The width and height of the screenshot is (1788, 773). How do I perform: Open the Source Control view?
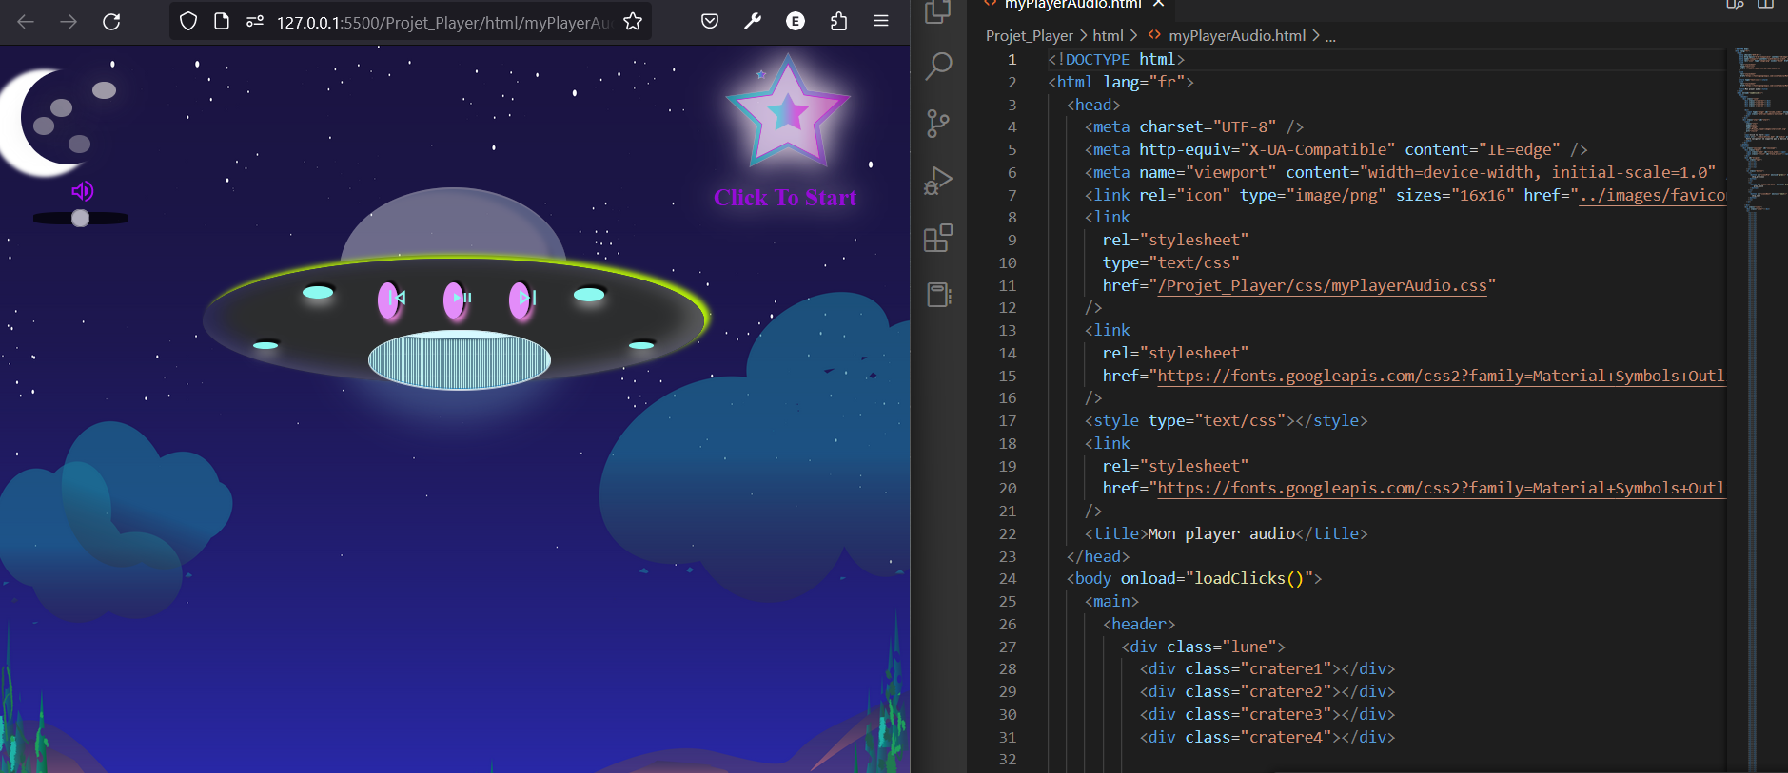(938, 124)
